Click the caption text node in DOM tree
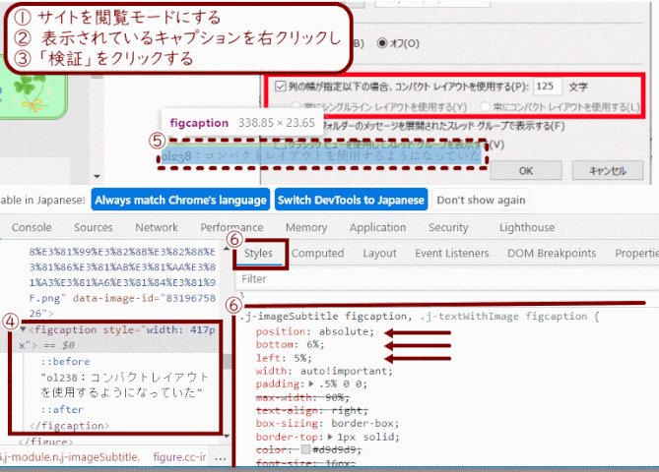Screen dimensions: 659x472 pos(124,384)
